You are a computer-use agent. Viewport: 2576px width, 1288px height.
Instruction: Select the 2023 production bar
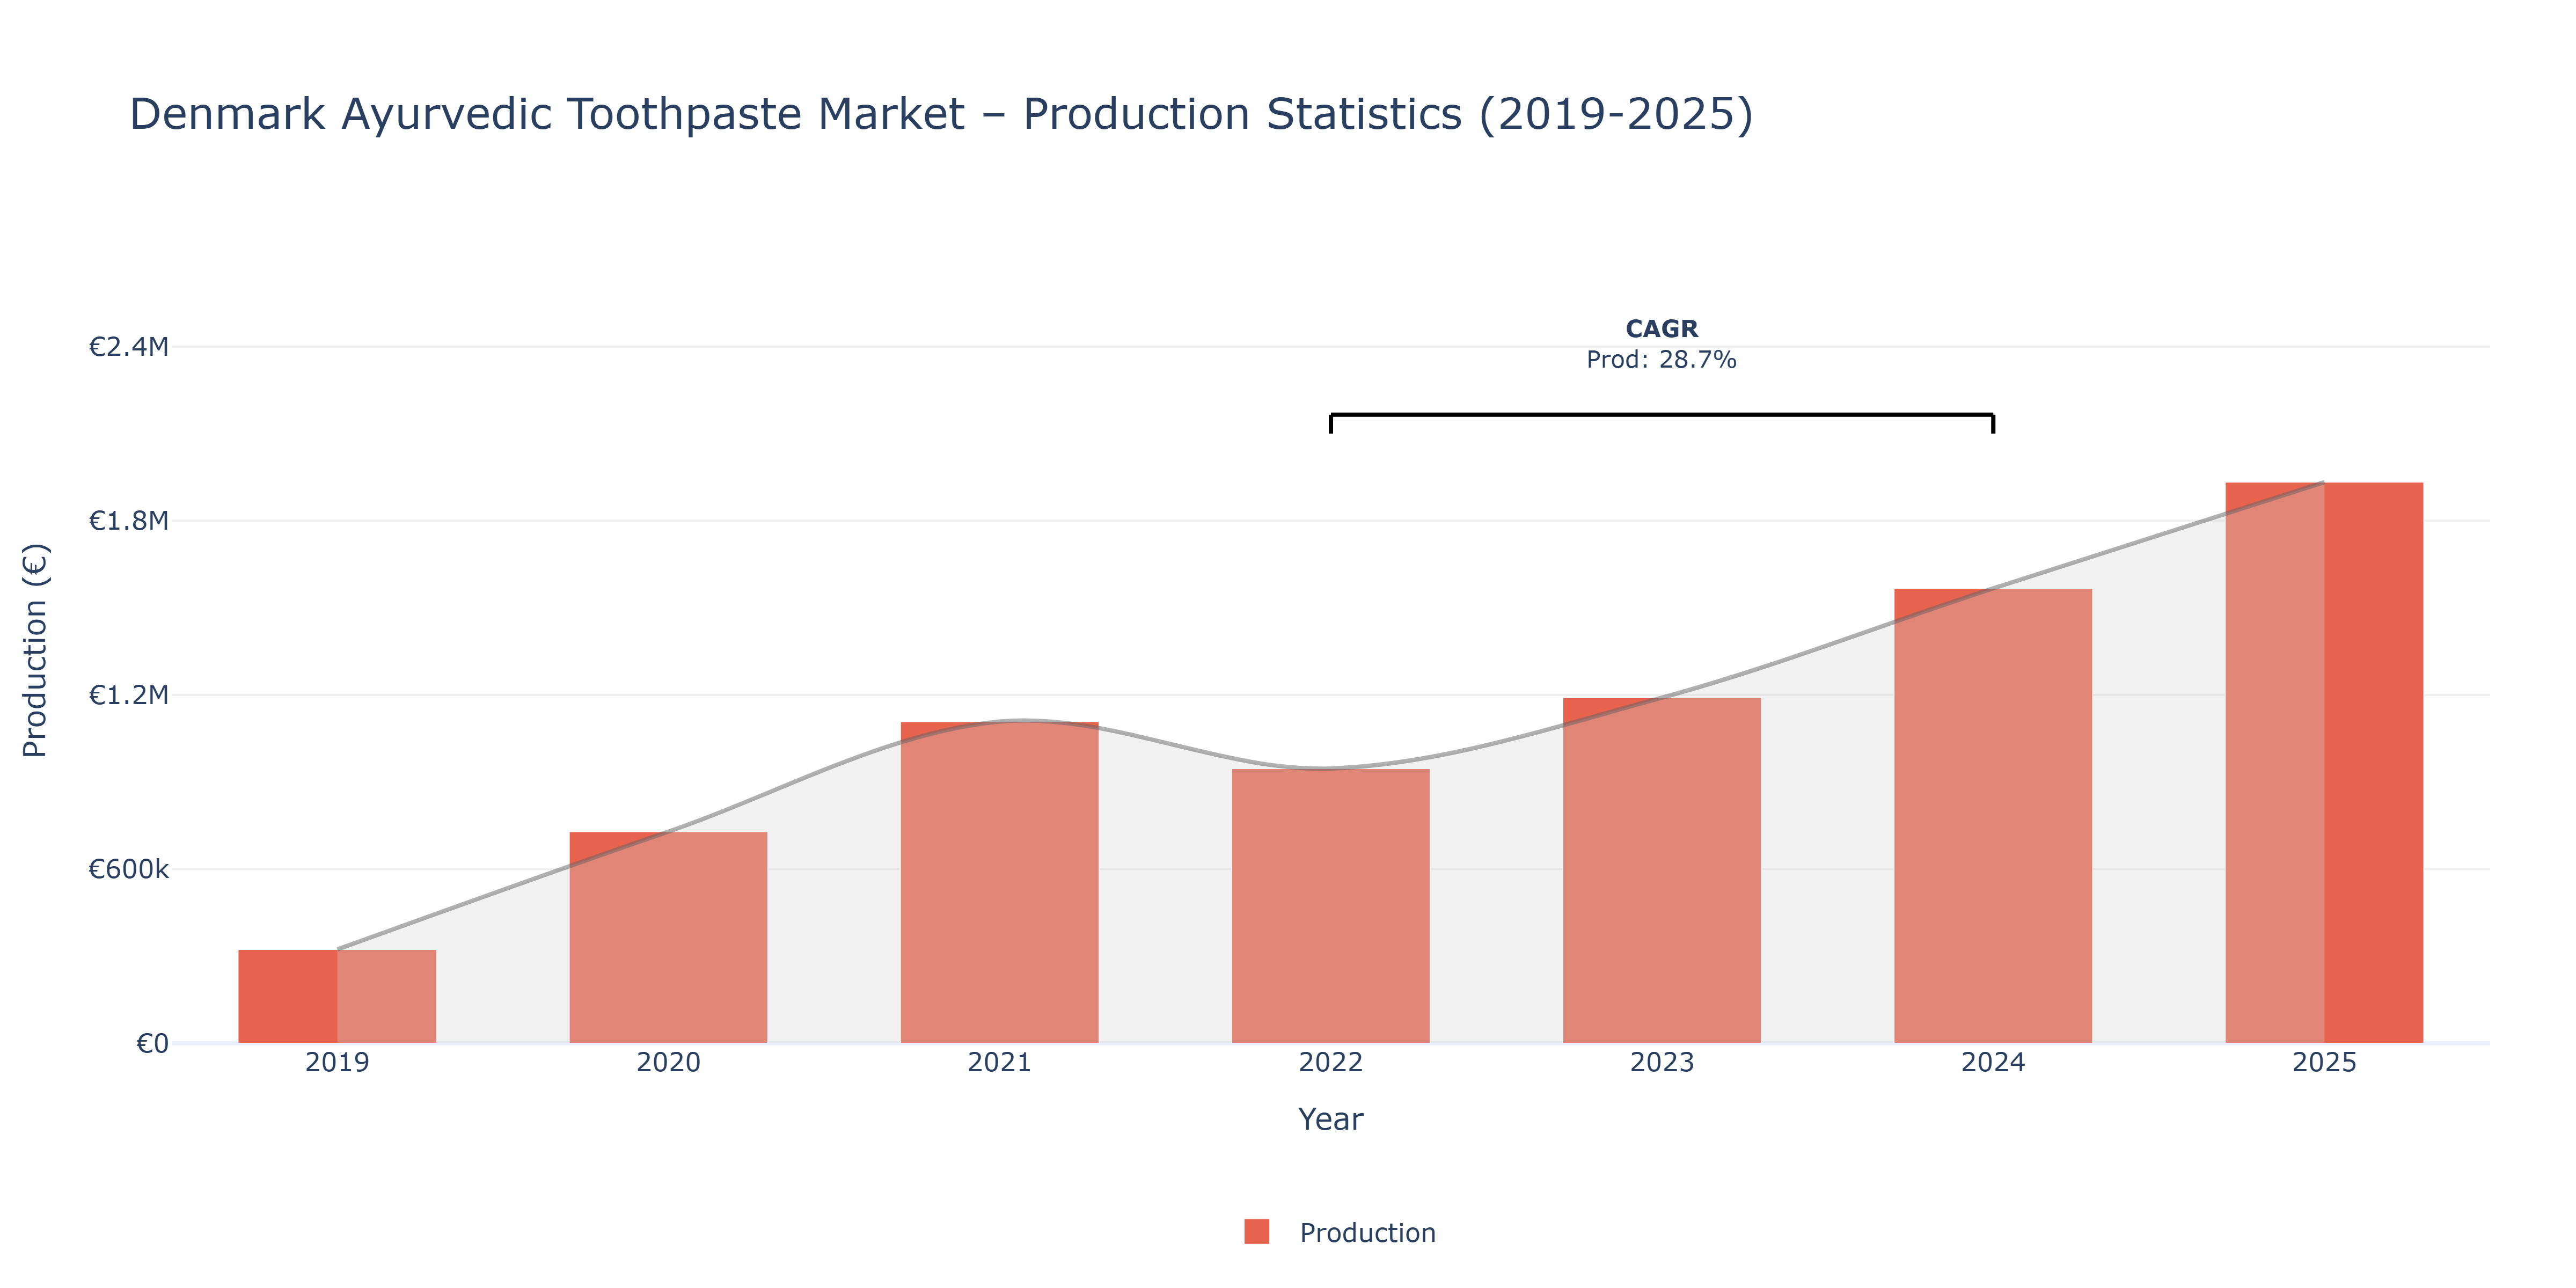[1662, 870]
